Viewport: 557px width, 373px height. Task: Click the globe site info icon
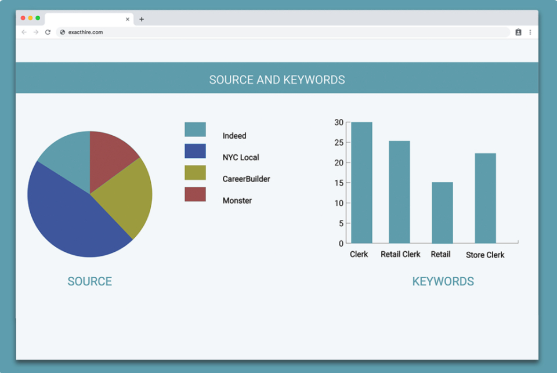[x=63, y=32]
